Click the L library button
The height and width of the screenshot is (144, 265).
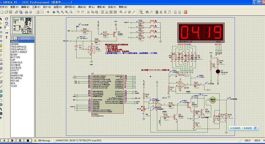(x=15, y=38)
